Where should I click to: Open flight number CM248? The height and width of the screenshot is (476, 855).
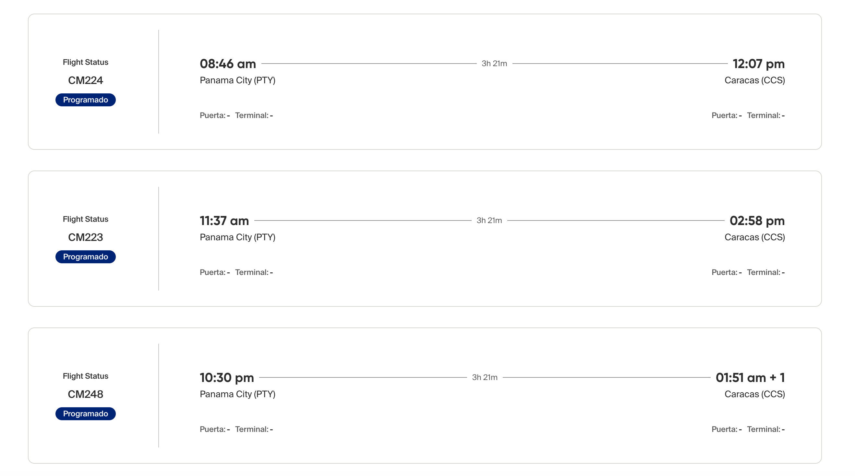[x=85, y=394]
